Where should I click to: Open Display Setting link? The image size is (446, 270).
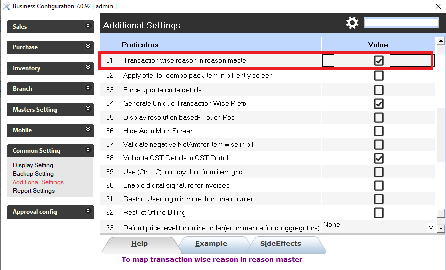click(33, 165)
